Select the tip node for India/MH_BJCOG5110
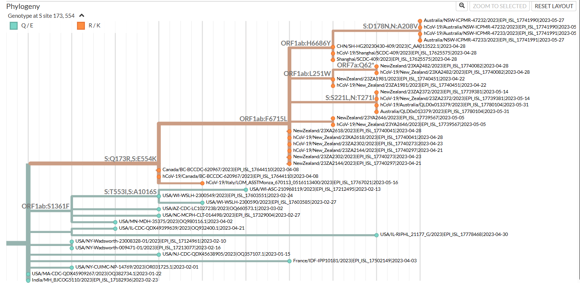Image resolution: width=580 pixels, height=283 pixels. (28, 280)
